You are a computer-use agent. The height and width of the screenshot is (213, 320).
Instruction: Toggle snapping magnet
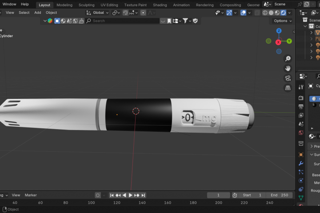click(x=125, y=12)
